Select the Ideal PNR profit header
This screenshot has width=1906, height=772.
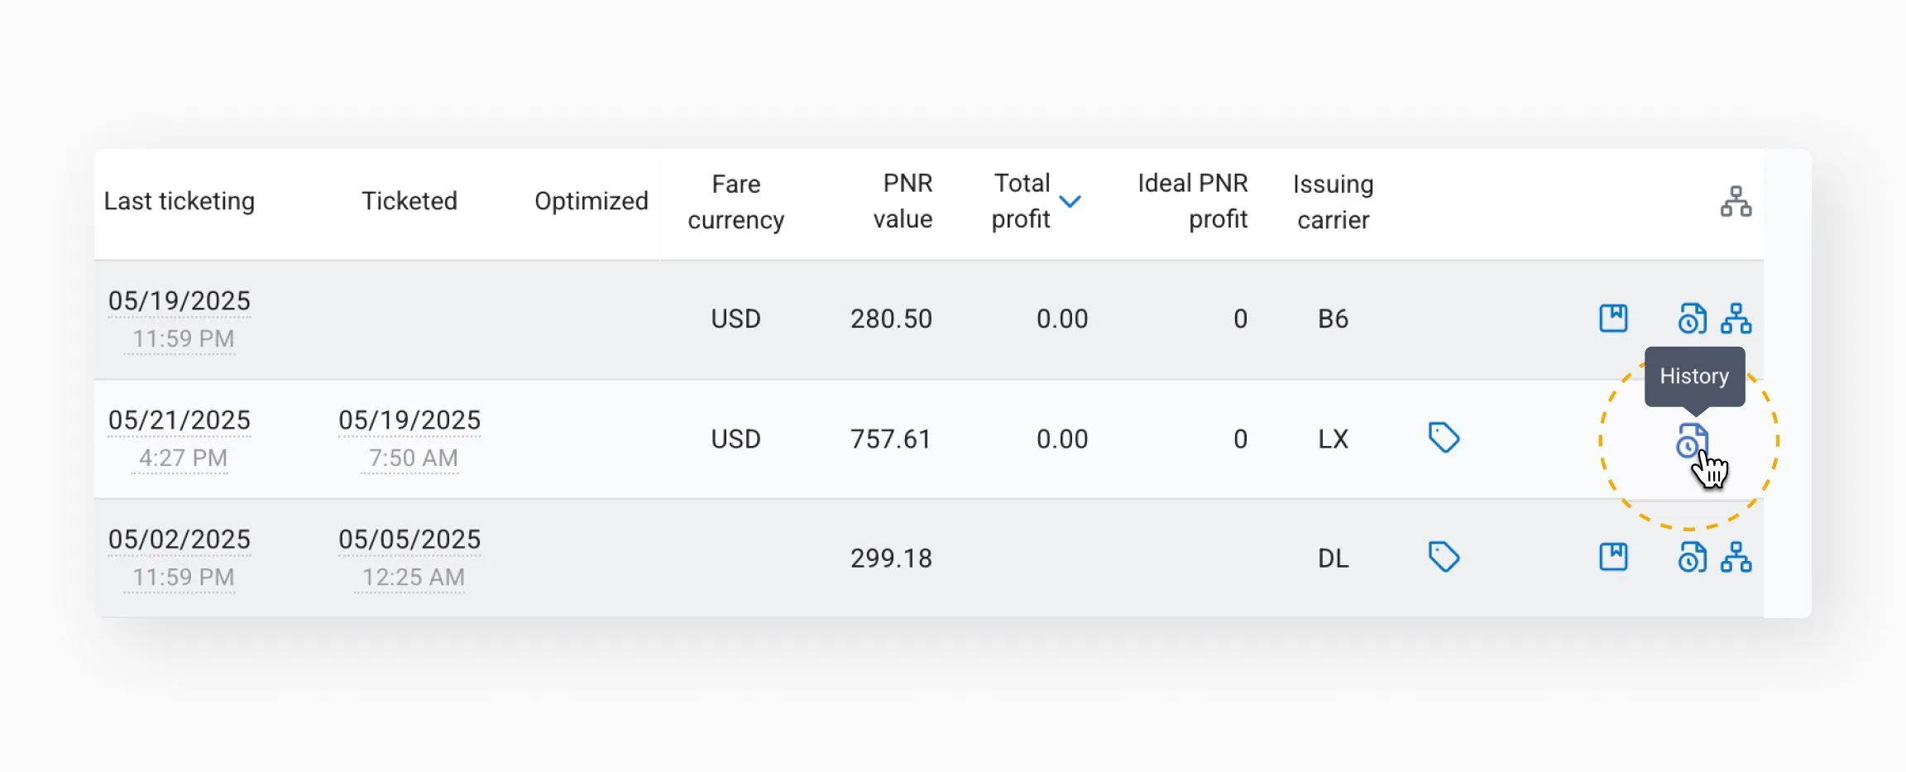(1192, 201)
